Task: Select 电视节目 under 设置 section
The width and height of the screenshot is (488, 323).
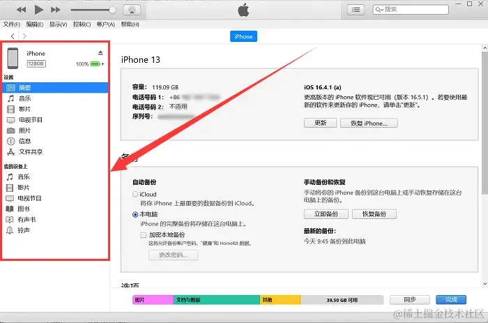Action: click(x=55, y=120)
